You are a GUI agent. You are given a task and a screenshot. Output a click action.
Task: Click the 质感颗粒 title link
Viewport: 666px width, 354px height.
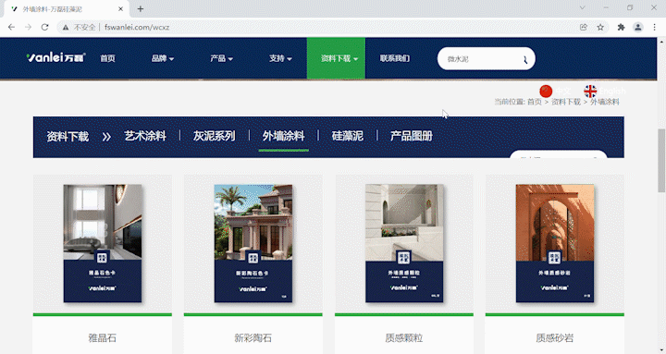click(404, 338)
